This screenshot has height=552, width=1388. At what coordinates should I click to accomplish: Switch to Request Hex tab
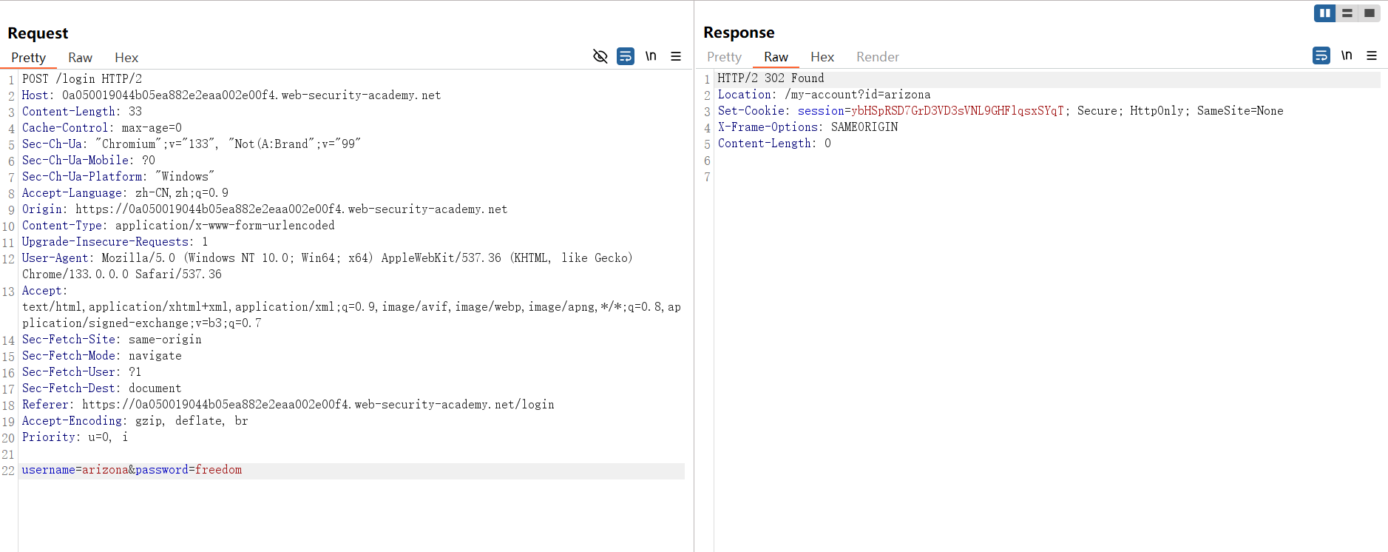tap(126, 58)
